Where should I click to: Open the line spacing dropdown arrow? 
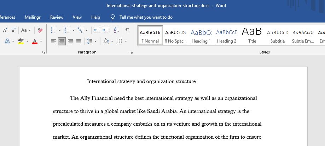(95, 41)
